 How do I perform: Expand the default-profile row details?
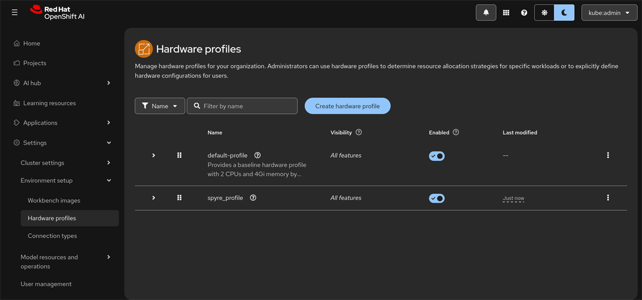pos(154,156)
